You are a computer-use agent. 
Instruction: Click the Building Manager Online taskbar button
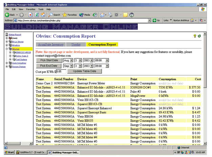tap(64, 152)
